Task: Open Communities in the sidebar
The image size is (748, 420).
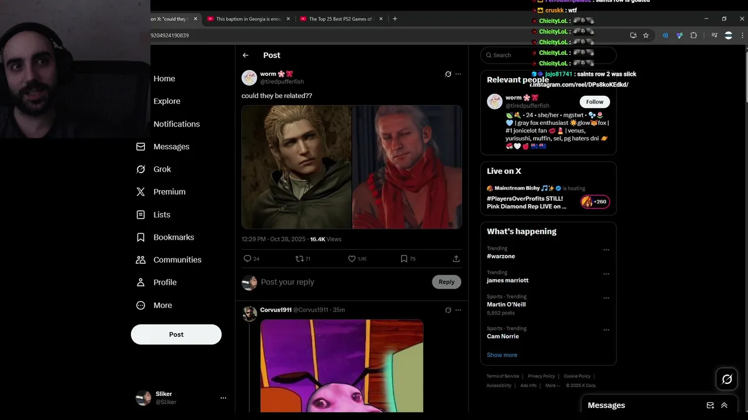Action: point(168,260)
